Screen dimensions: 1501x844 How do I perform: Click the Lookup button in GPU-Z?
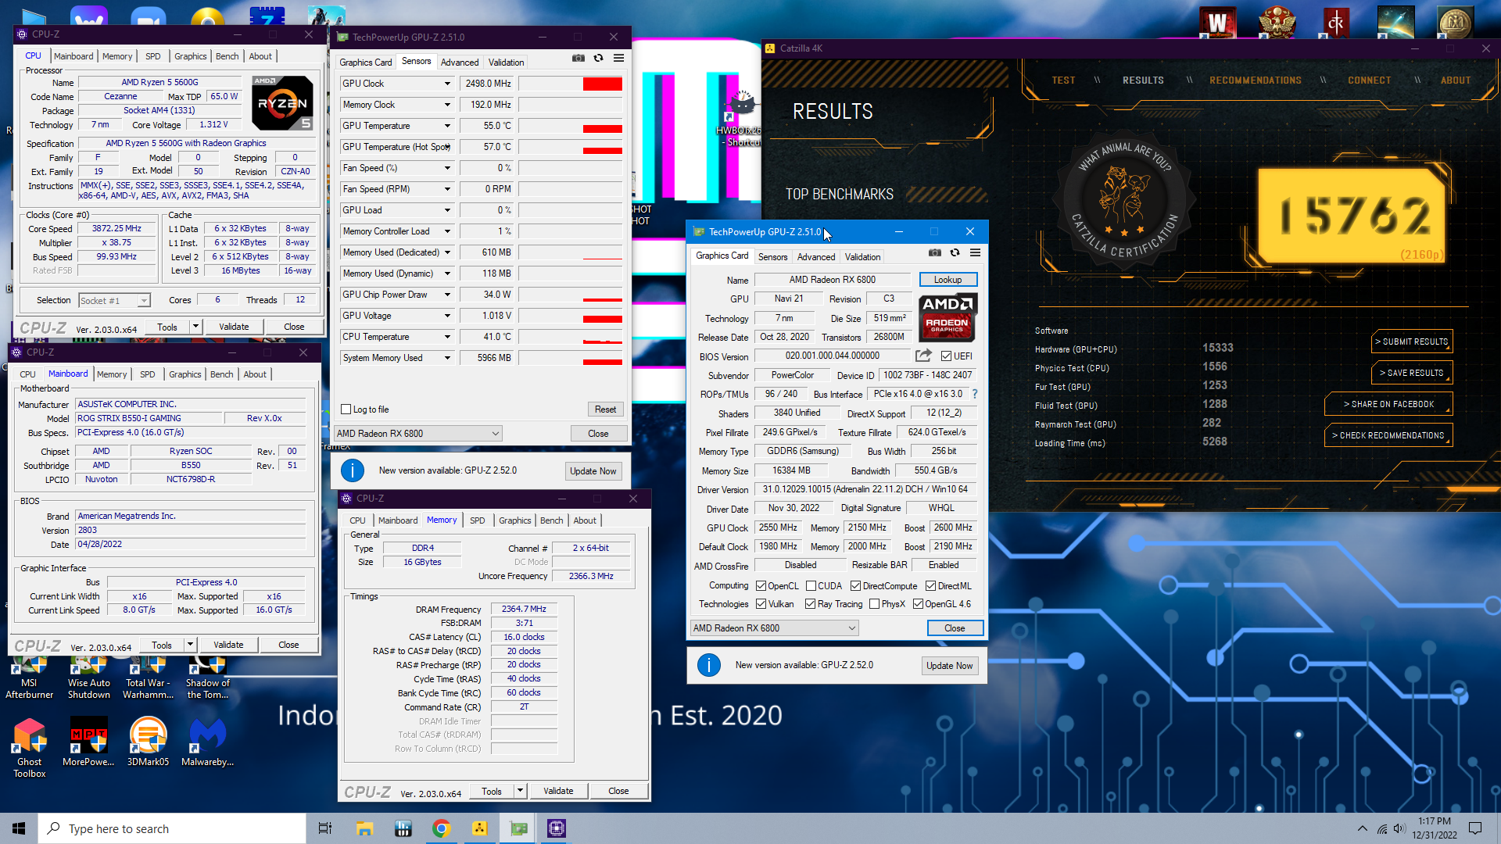point(948,280)
